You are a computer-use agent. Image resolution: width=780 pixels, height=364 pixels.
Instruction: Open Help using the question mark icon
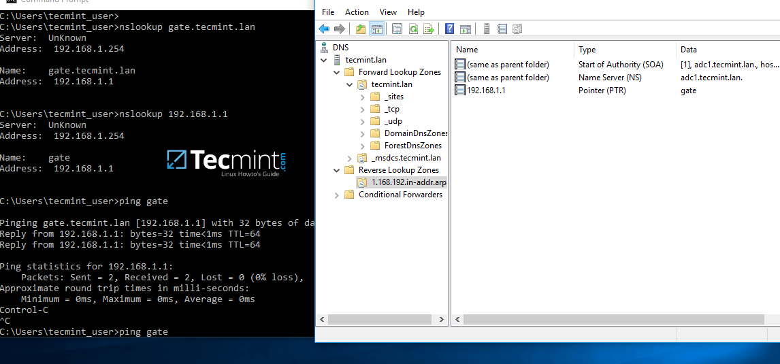point(449,29)
